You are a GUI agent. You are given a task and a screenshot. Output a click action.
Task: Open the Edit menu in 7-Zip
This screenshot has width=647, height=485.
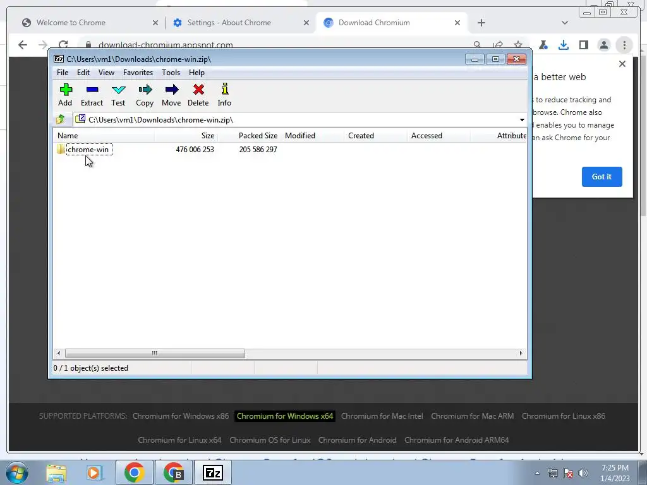click(83, 73)
